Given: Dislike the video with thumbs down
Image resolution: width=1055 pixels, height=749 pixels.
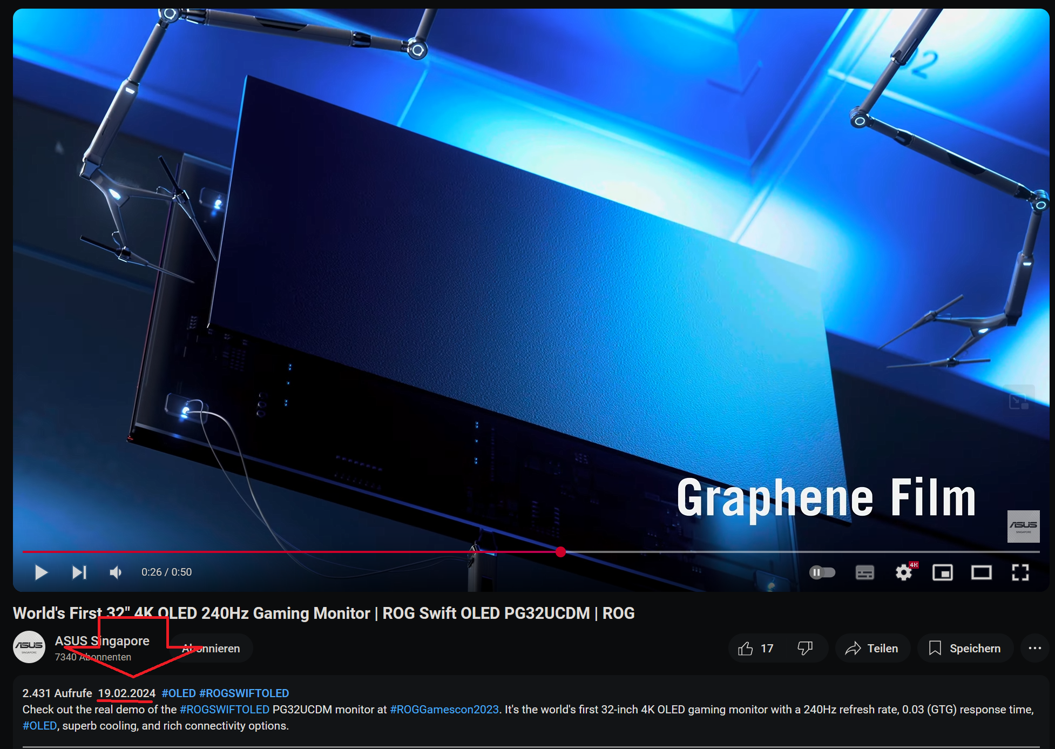Looking at the screenshot, I should point(805,648).
